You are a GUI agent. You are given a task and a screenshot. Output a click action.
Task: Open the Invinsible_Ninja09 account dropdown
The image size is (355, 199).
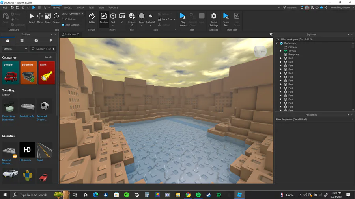342,7
